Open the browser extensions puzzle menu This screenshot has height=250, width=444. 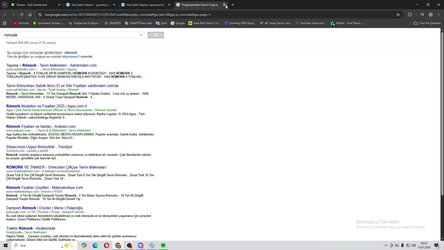click(x=410, y=15)
